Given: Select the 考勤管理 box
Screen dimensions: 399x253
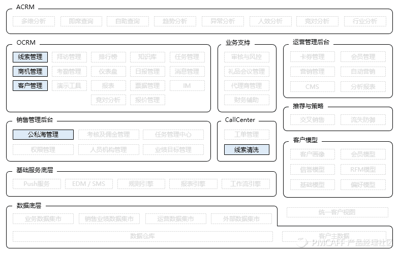Looking at the screenshot, I should [x=69, y=72].
